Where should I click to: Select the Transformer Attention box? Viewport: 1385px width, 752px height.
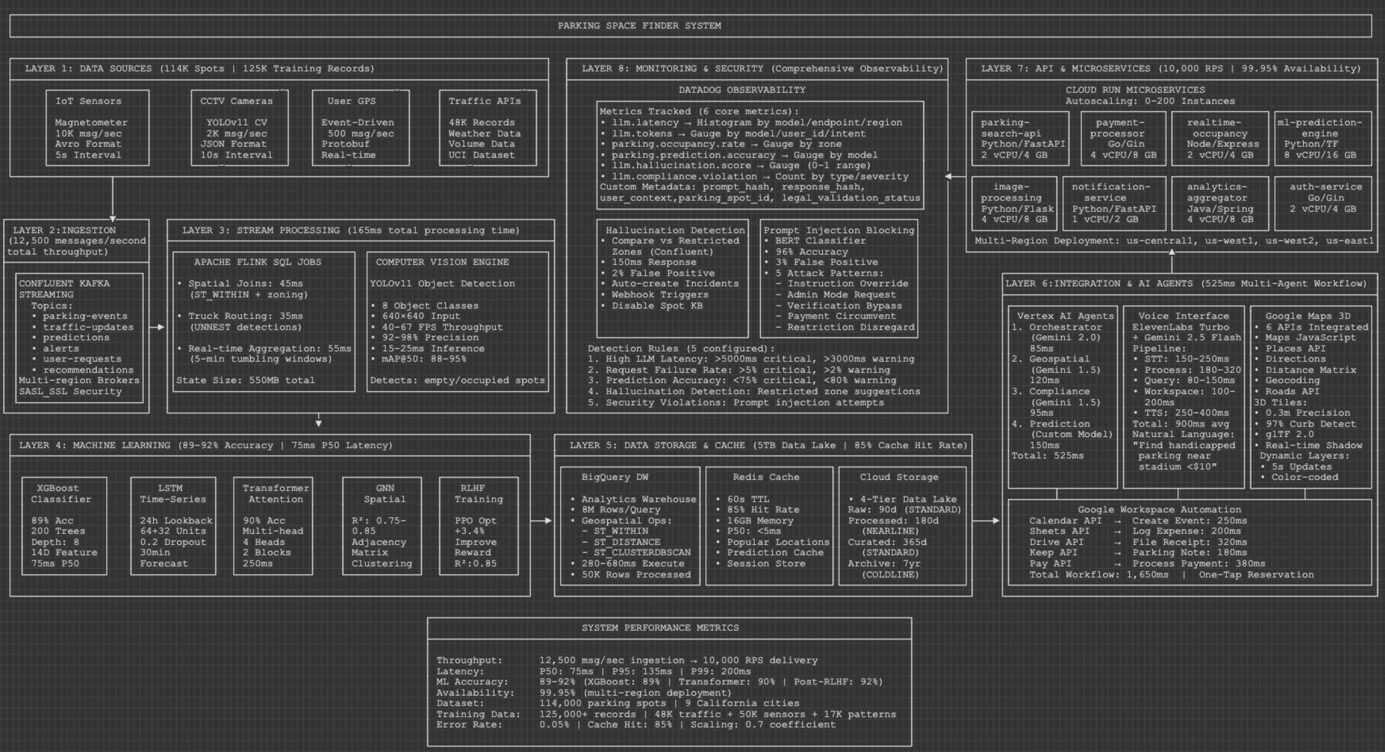[273, 526]
